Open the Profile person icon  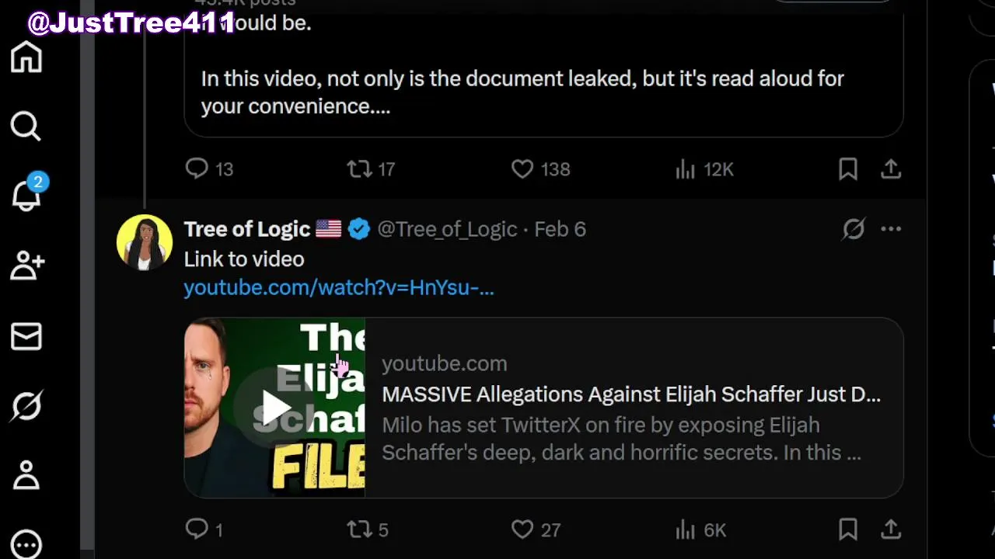(26, 475)
